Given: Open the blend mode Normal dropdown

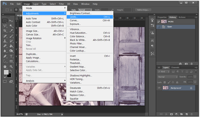Looking at the screenshot, I should point(167,77).
